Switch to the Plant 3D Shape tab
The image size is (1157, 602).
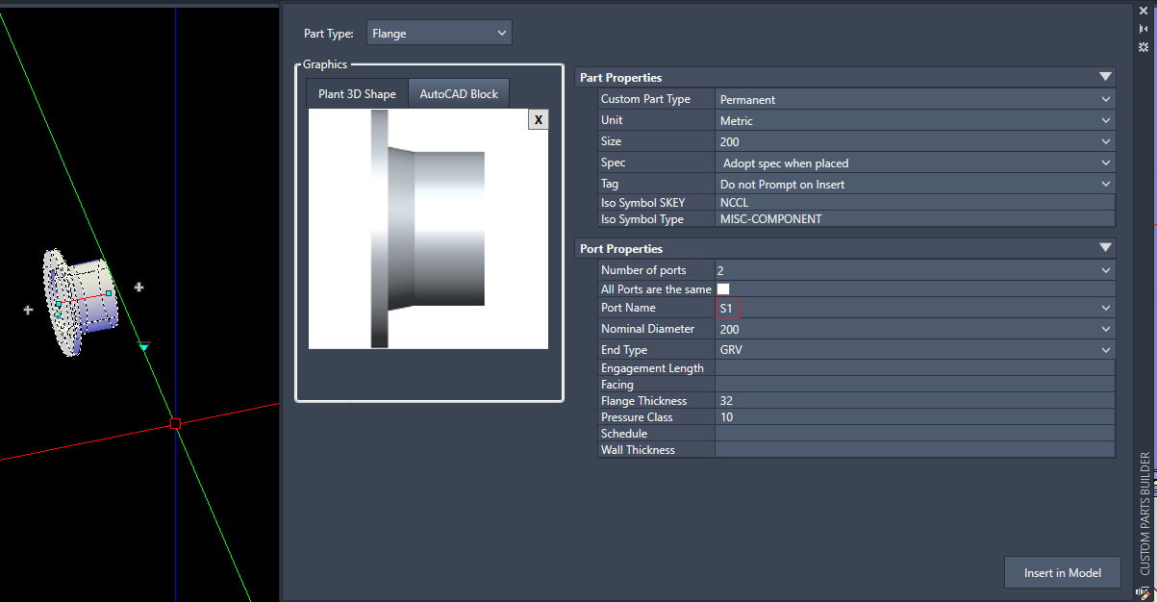coord(355,93)
